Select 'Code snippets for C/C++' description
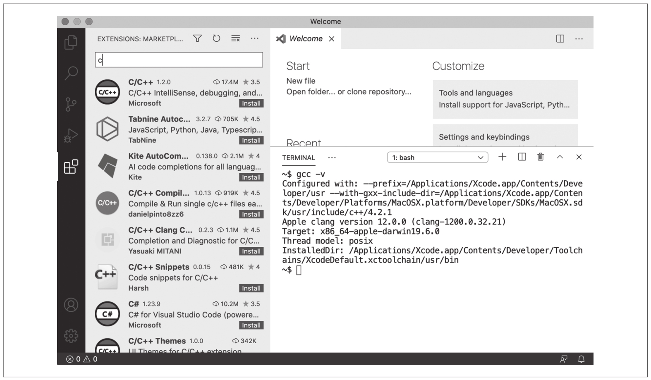The width and height of the screenshot is (651, 380). (x=173, y=278)
